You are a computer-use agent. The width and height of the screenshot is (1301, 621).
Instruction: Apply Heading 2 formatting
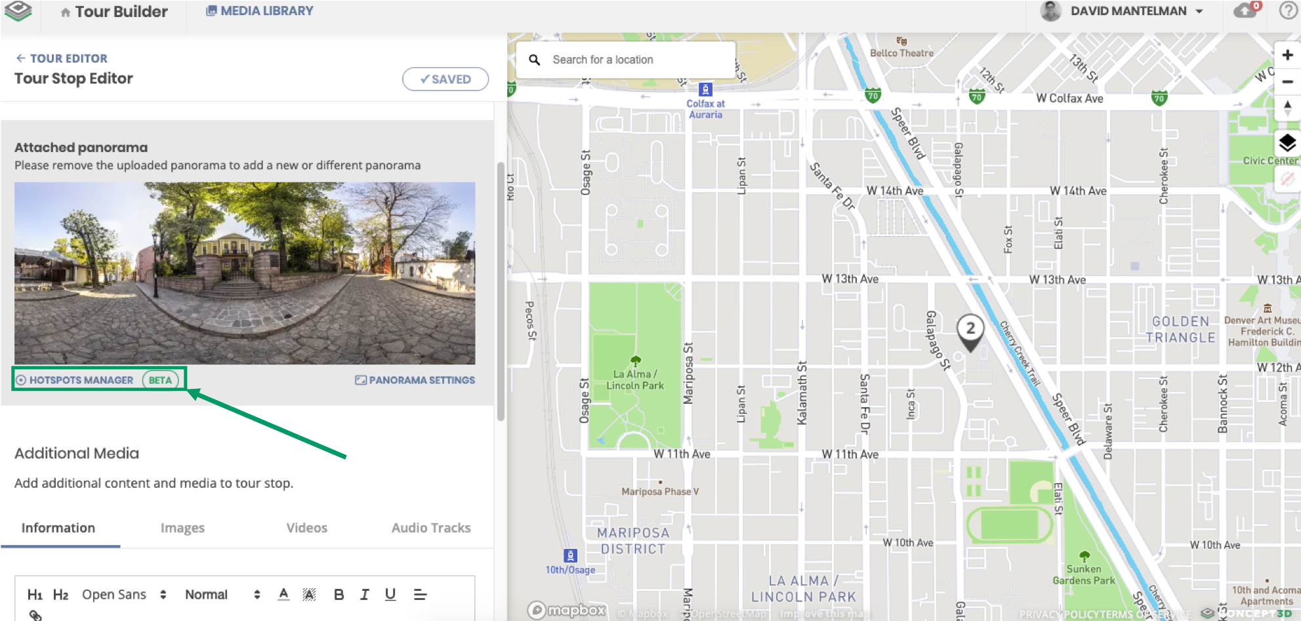tap(60, 595)
